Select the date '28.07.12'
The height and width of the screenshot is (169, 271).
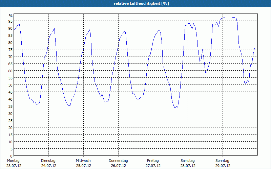click(x=188, y=166)
